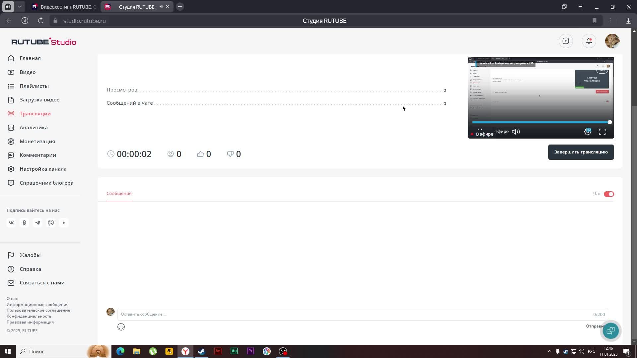Click the Dzen star social icon

coord(64,223)
